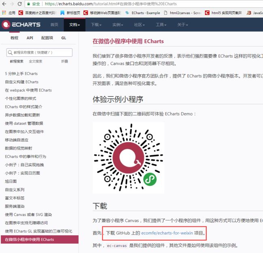Expand the 关于 dropdown menu
The image size is (263, 253).
(182, 25)
